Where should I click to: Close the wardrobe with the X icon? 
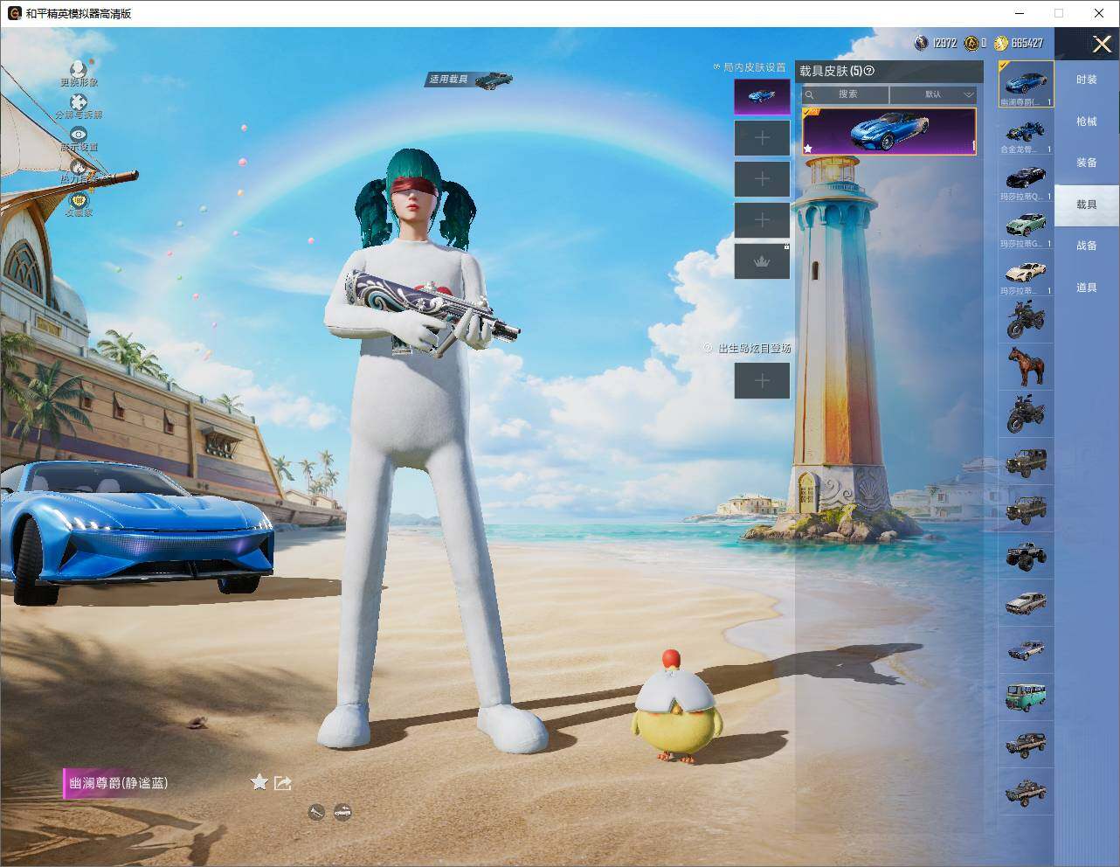pyautogui.click(x=1102, y=44)
